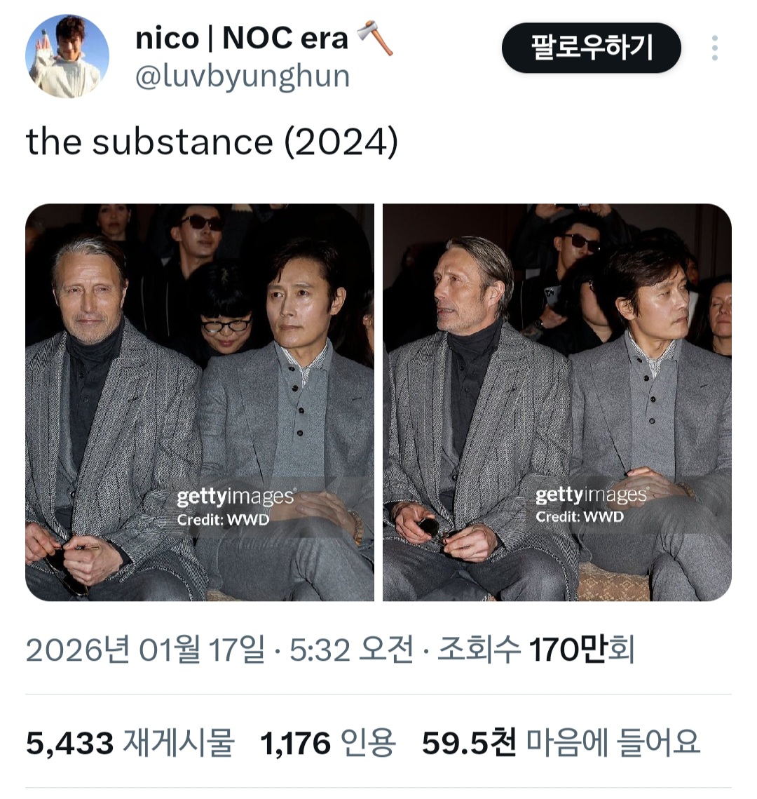Viewport: 757px width, 799px height.
Task: Click the gettyimages watermark on right photo
Action: click(591, 493)
